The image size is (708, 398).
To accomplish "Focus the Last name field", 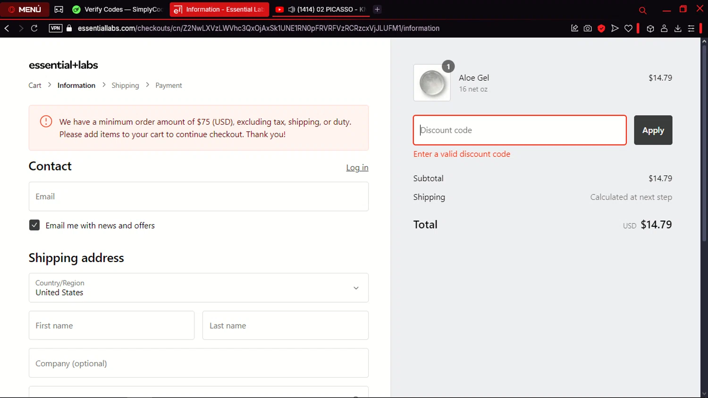I will pos(286,325).
